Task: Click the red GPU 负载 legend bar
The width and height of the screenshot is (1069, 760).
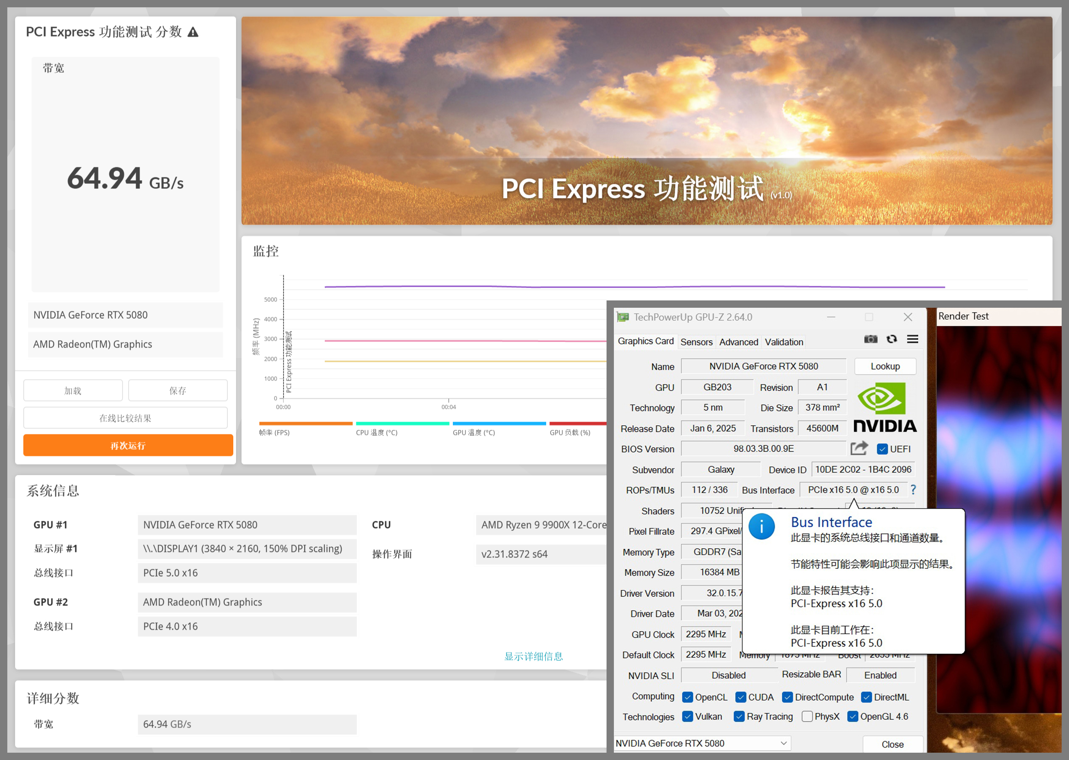Action: pyautogui.click(x=578, y=423)
